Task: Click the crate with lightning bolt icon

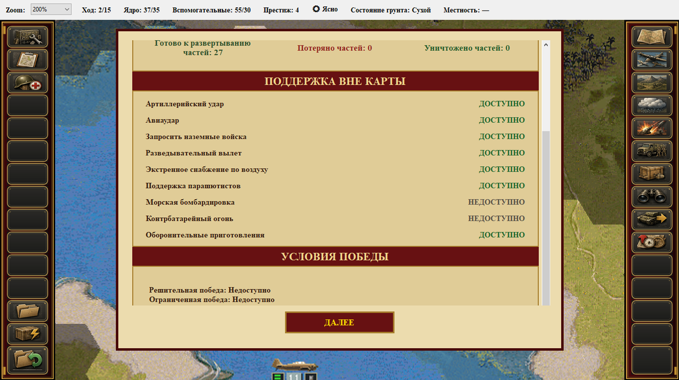Action: point(28,333)
